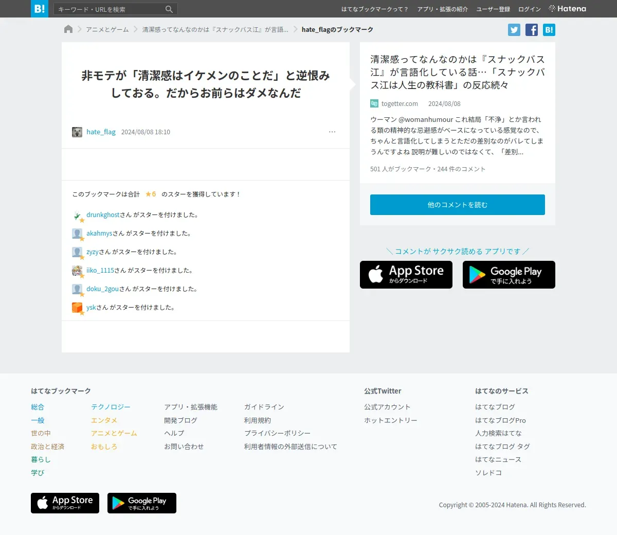
Task: Open footer ヘルプ link
Action: pyautogui.click(x=174, y=433)
